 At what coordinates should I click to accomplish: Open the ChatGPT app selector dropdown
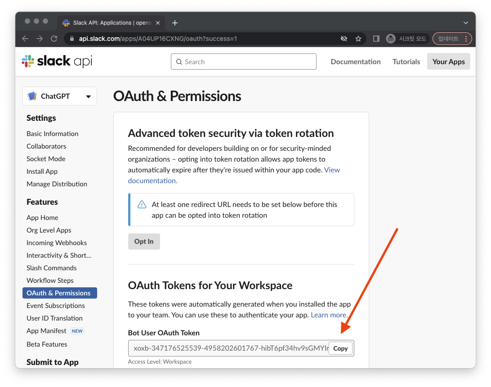[60, 96]
